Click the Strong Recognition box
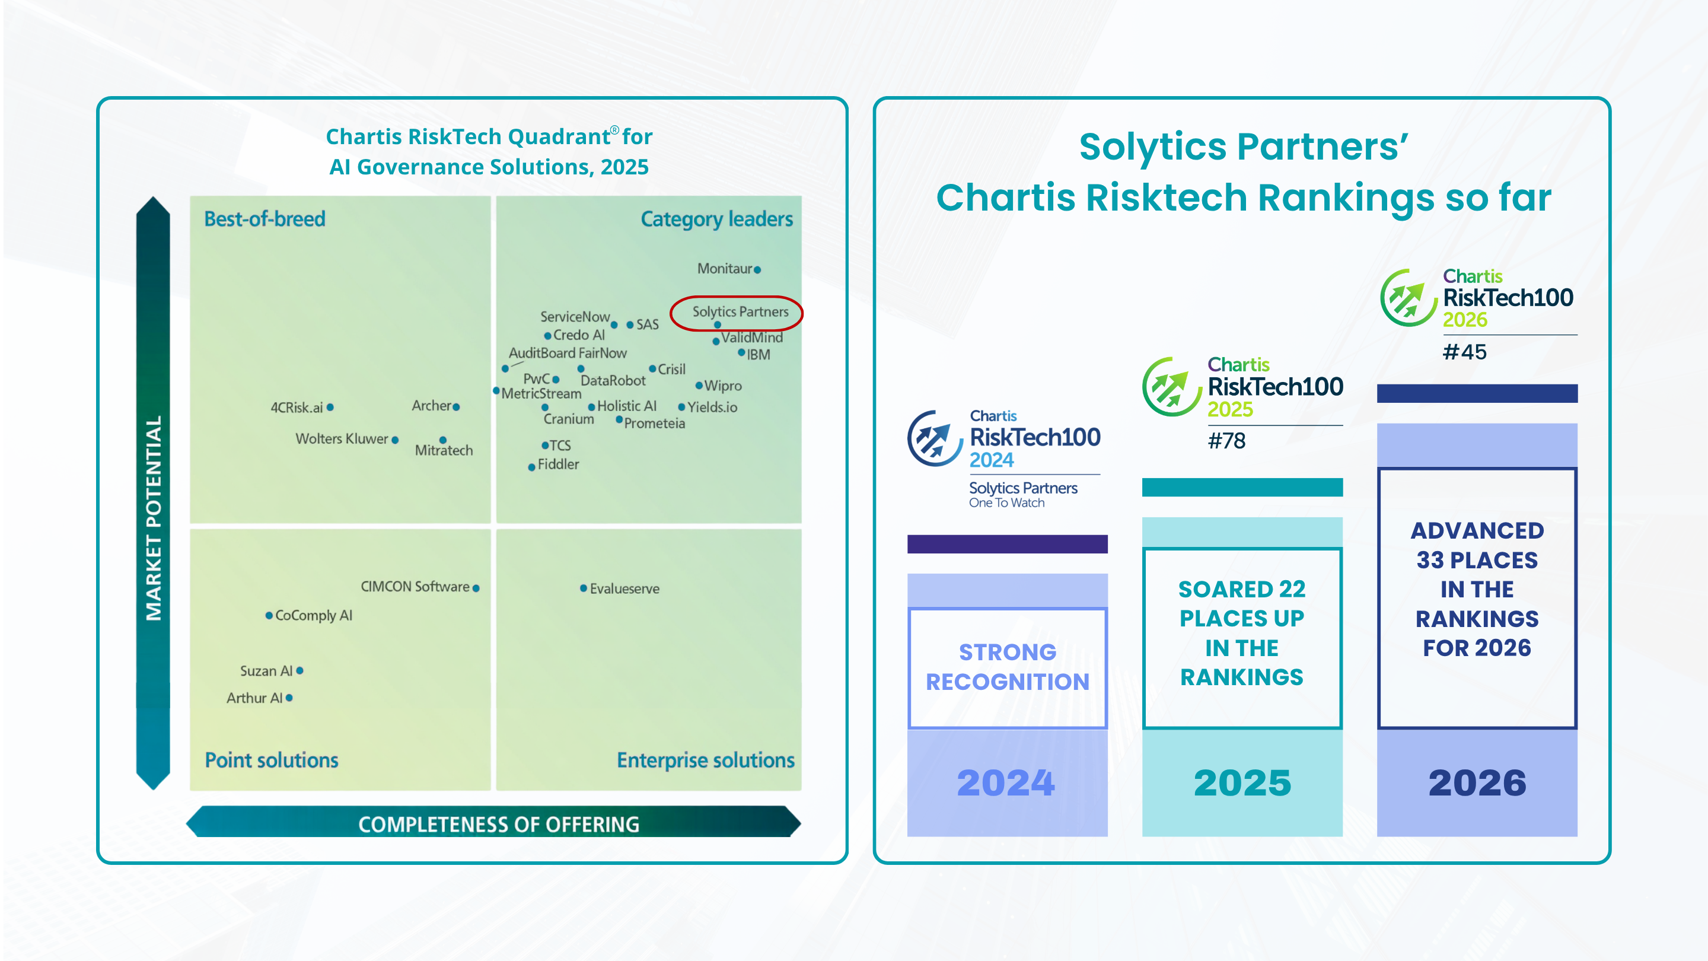The image size is (1708, 961). [1007, 667]
